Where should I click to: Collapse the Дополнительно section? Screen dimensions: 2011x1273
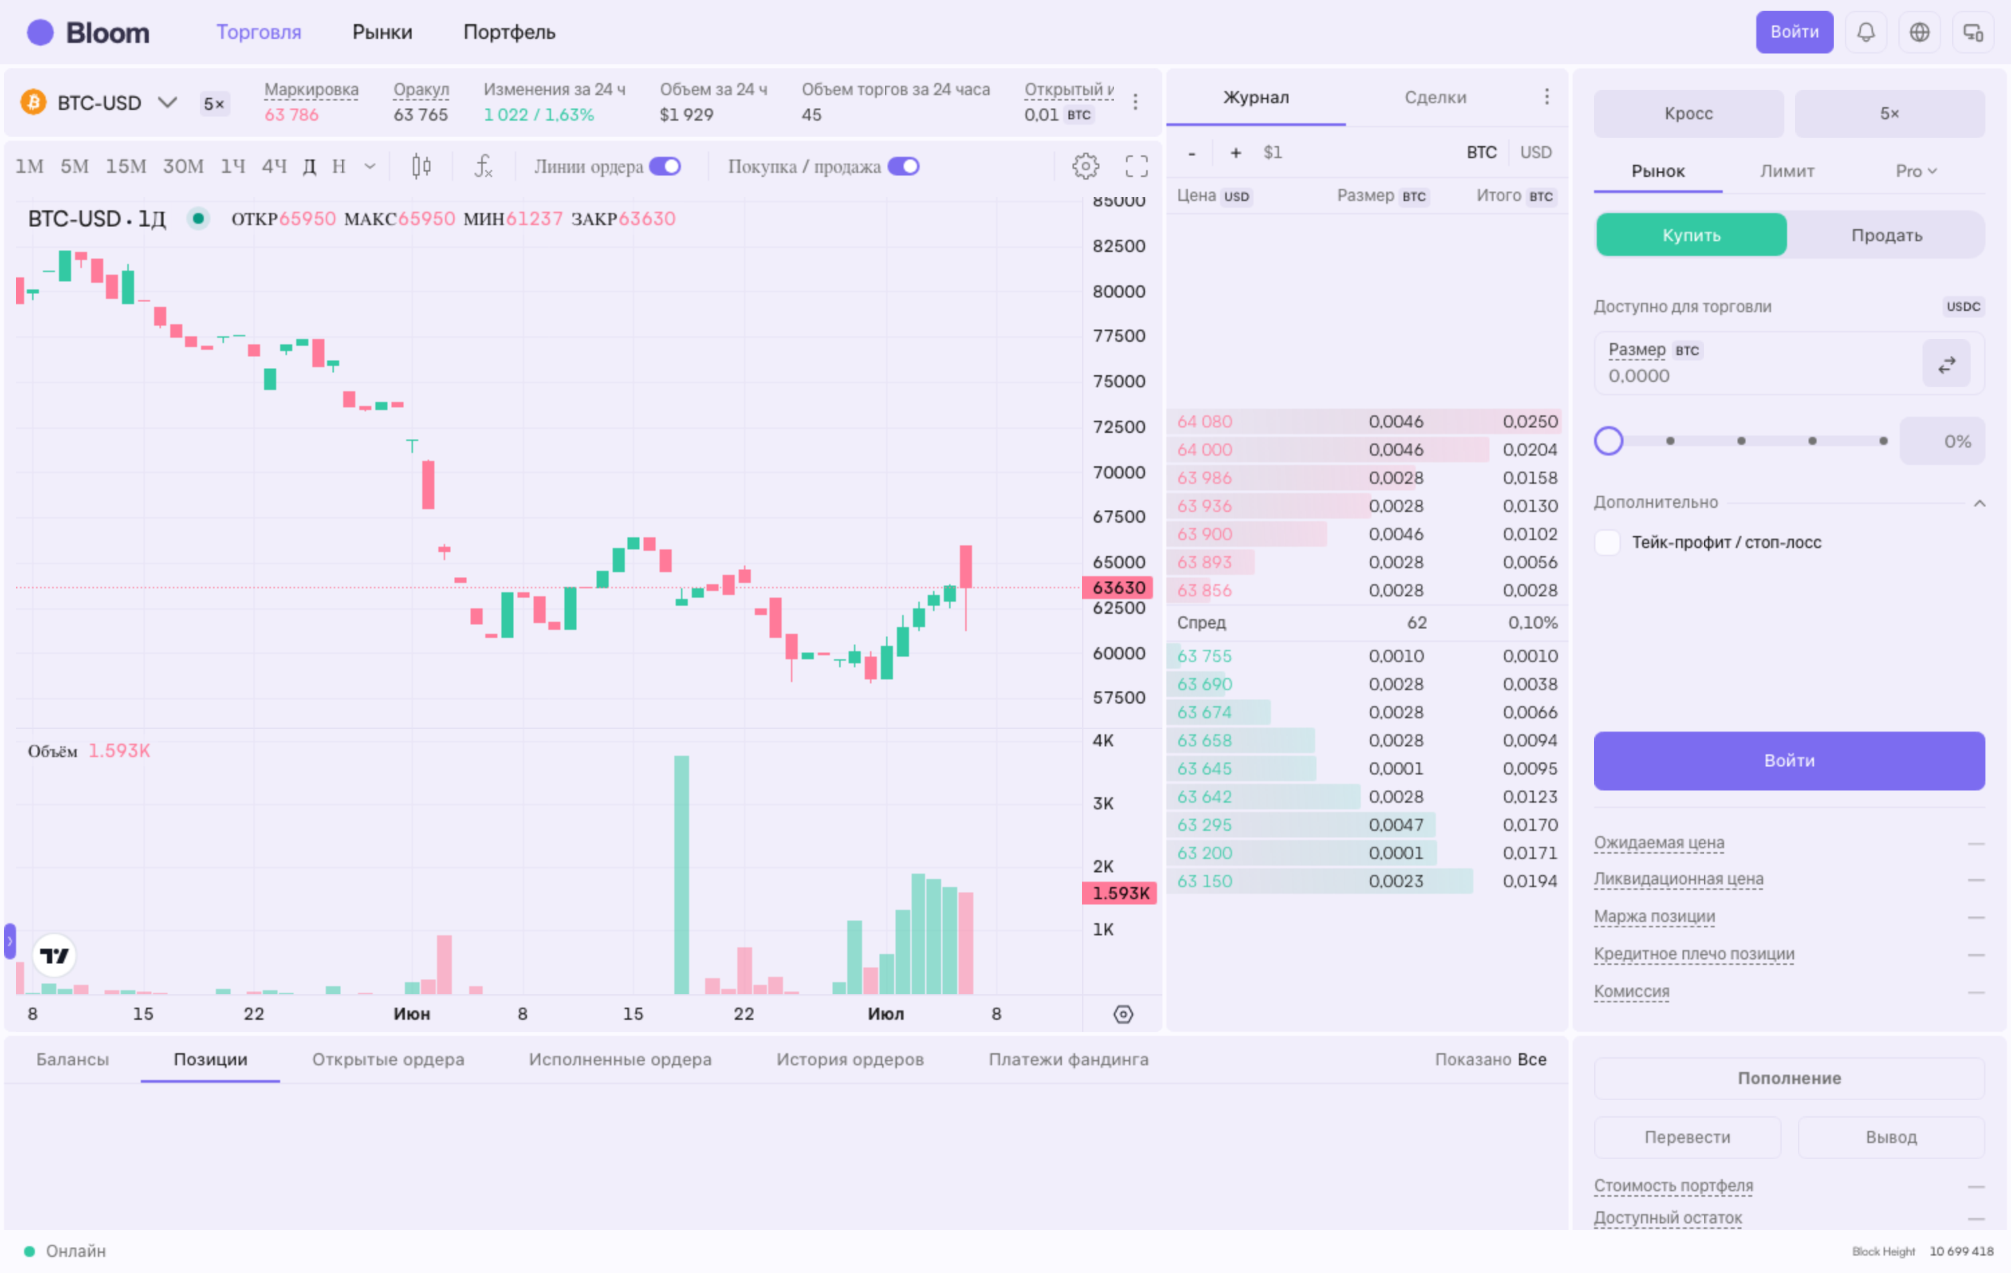[x=1979, y=503]
